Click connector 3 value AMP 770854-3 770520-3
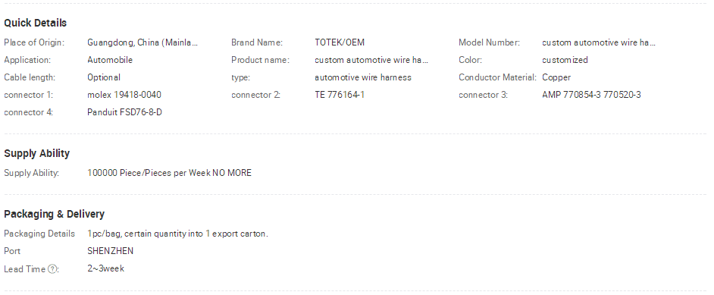The height and width of the screenshot is (295, 714). (x=591, y=95)
